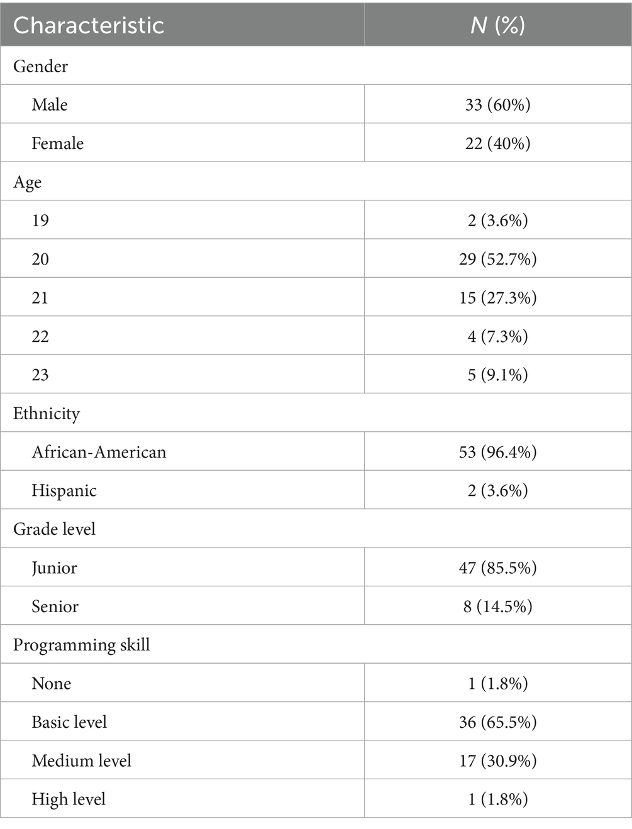Click the age 23 row label
Image resolution: width=632 pixels, height=829 pixels.
pyautogui.click(x=40, y=375)
